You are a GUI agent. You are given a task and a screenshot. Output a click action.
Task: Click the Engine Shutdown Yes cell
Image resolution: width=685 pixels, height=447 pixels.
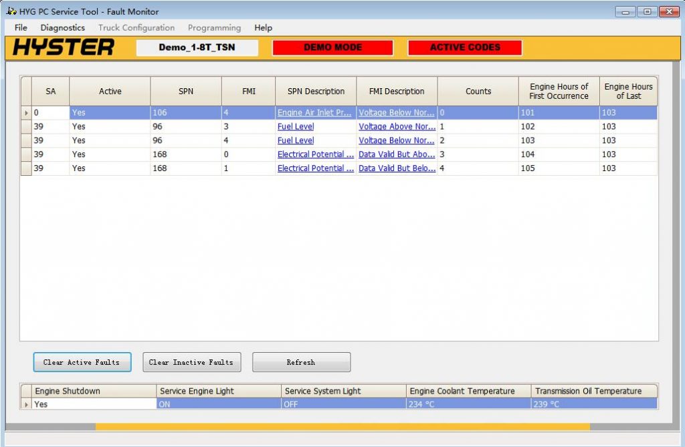[x=94, y=404]
